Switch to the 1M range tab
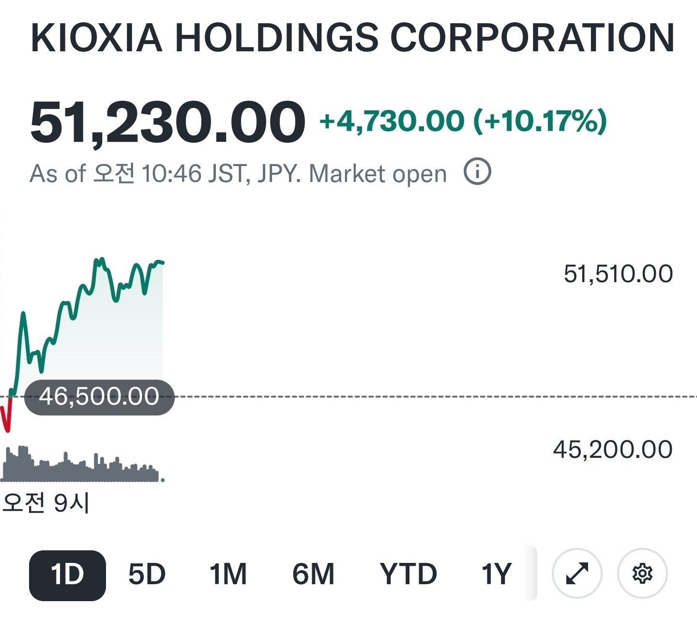Image resolution: width=697 pixels, height=621 pixels. (228, 575)
